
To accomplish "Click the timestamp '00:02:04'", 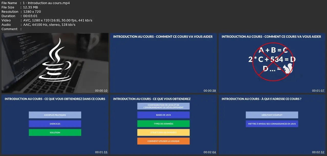I will [210, 152].
